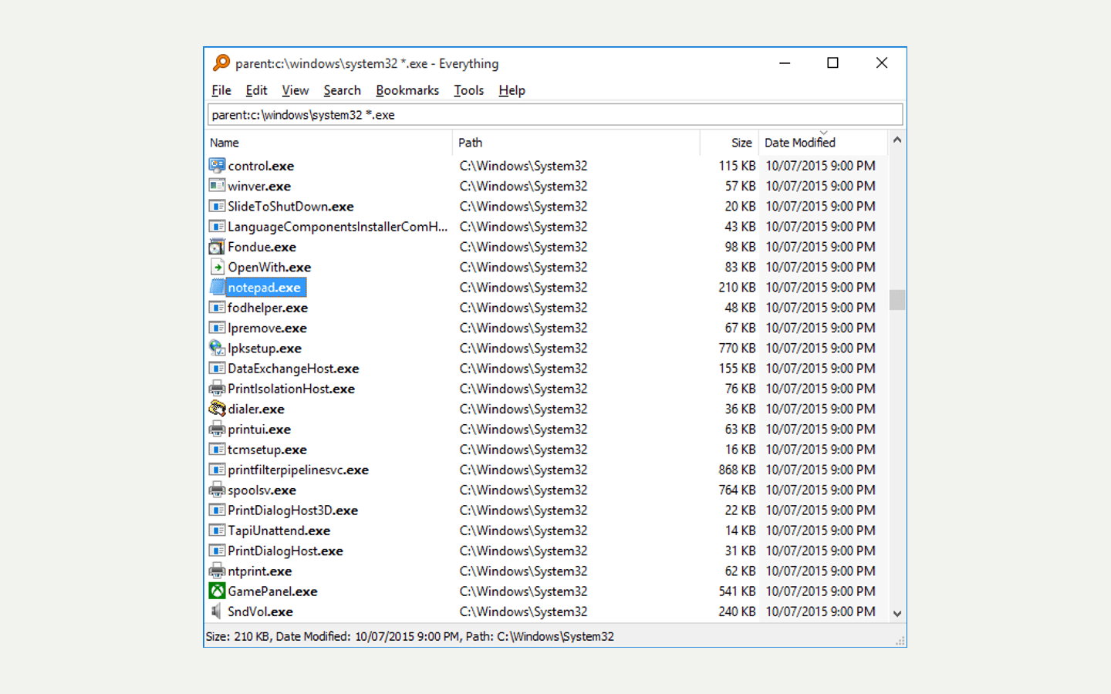Select the lpksetup.exe file name
This screenshot has height=694, width=1111.
pos(265,349)
